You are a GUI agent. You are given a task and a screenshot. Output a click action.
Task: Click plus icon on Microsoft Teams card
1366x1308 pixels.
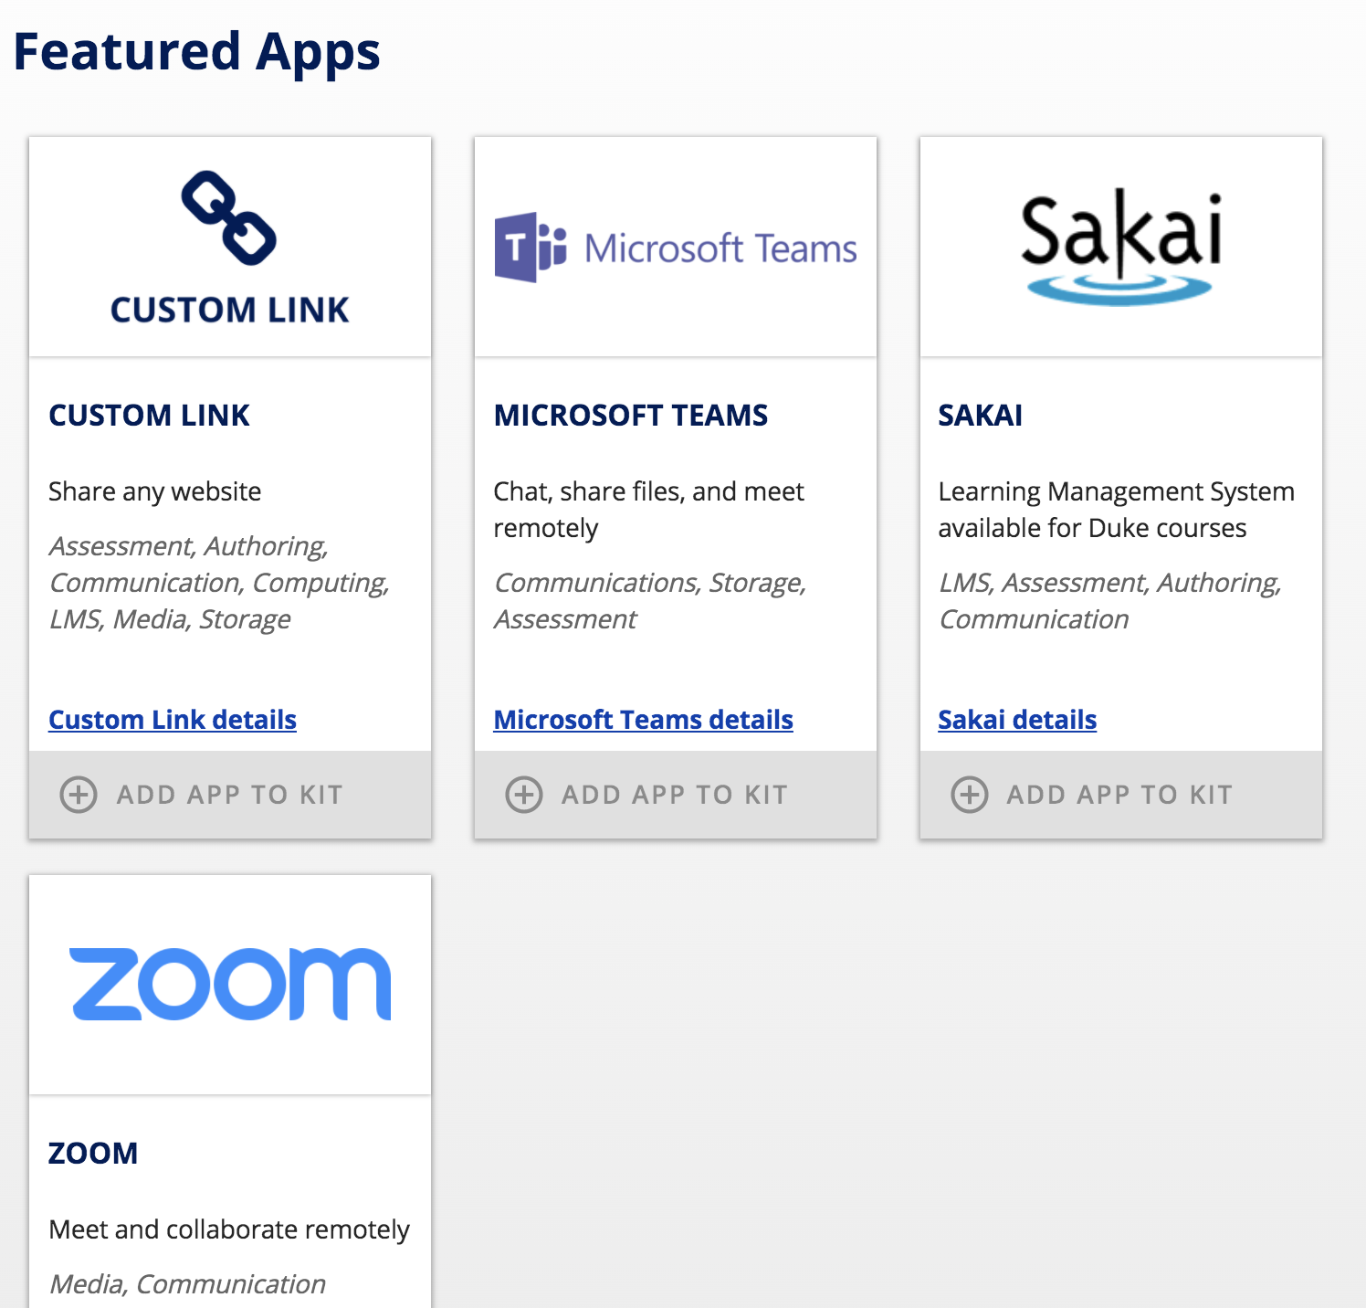click(x=524, y=795)
